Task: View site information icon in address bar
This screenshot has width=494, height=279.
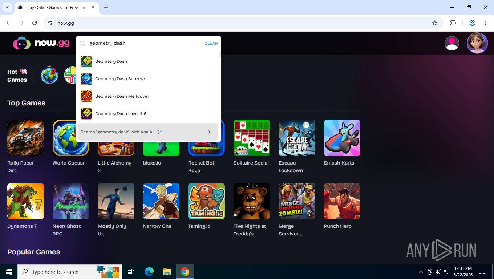Action: click(50, 23)
